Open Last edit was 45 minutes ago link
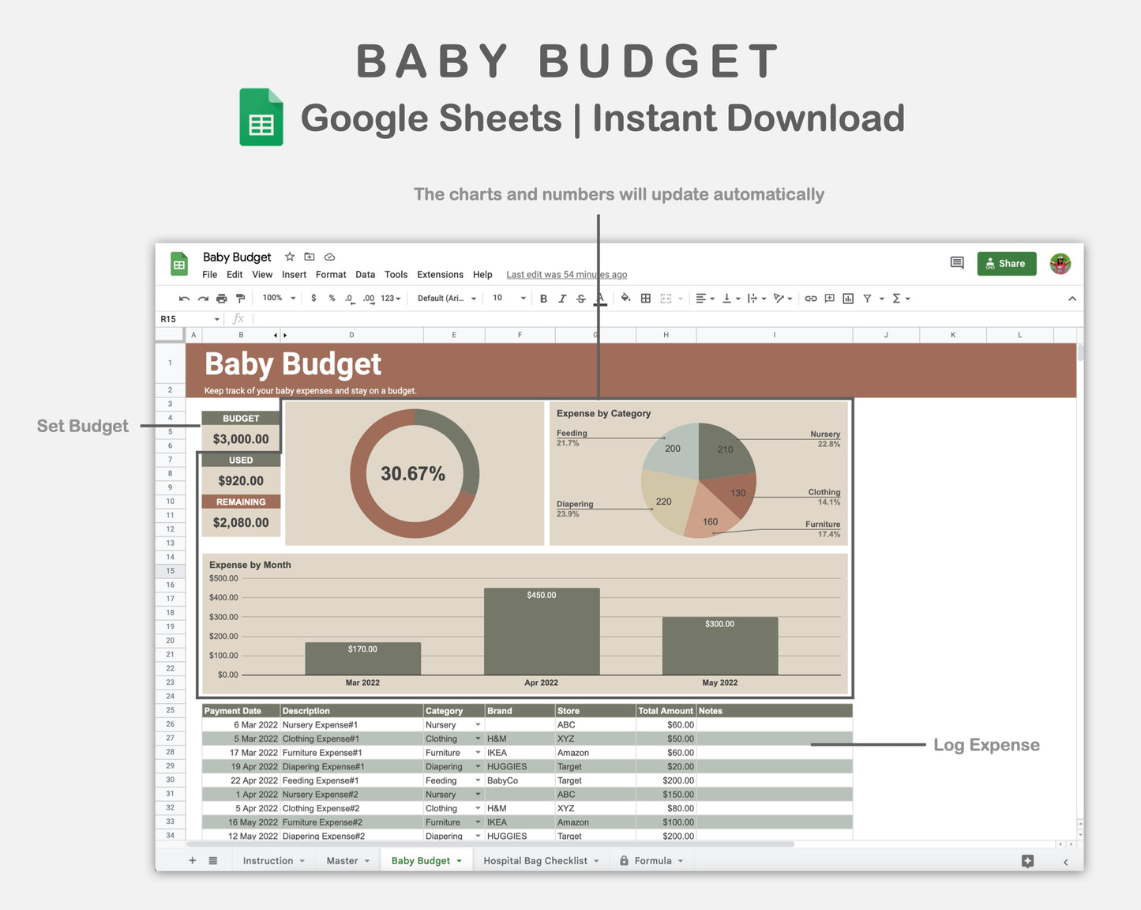This screenshot has height=910, width=1141. [x=566, y=274]
